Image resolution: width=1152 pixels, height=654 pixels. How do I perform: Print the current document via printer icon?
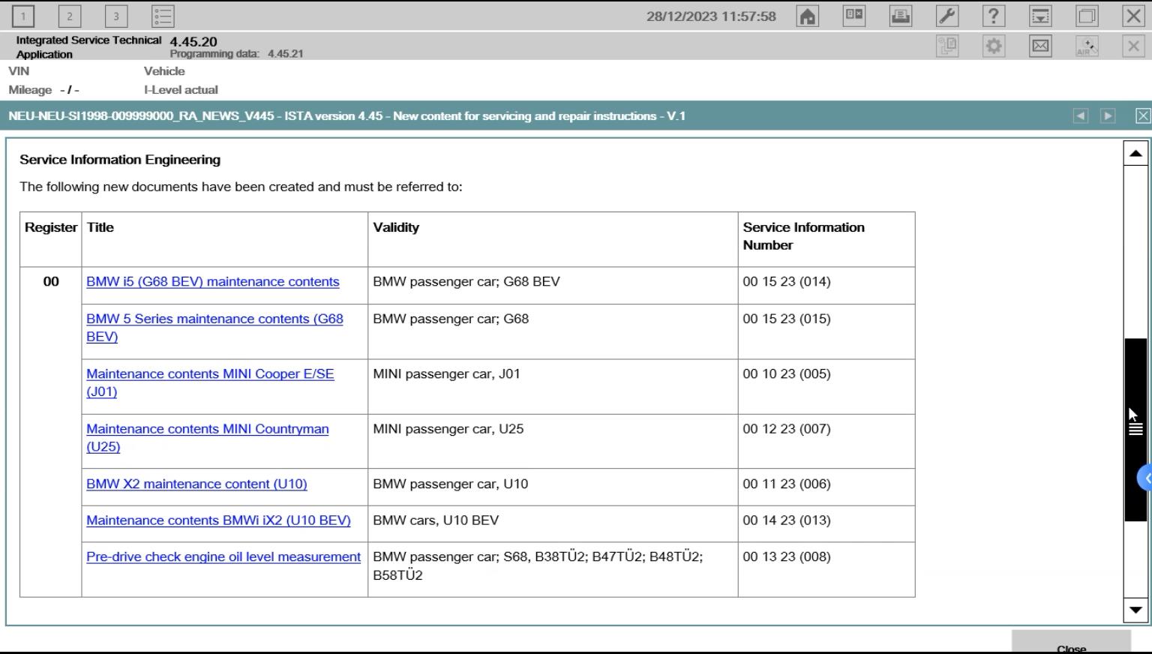coord(901,16)
